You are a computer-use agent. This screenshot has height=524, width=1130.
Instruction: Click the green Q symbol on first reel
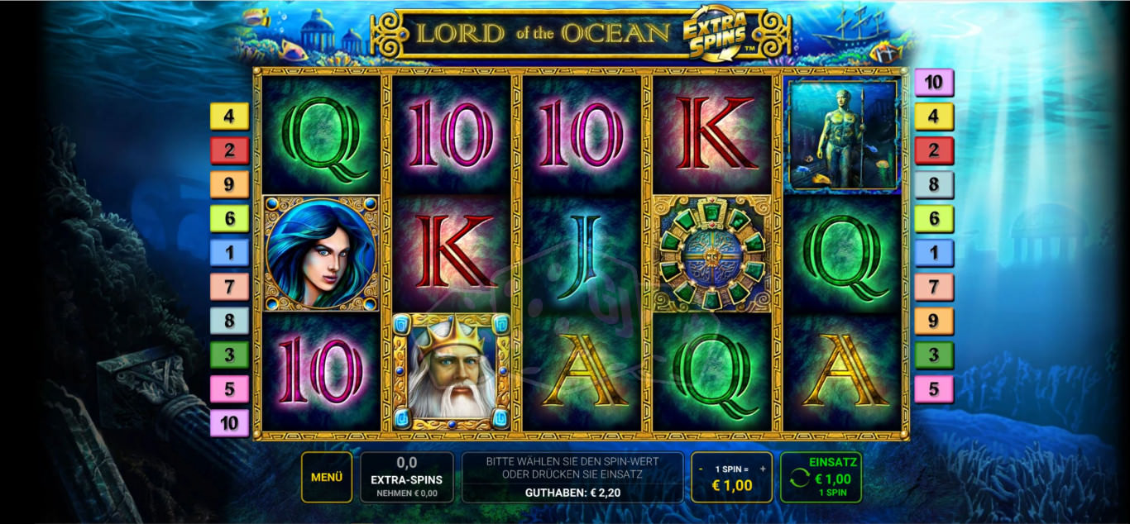322,136
